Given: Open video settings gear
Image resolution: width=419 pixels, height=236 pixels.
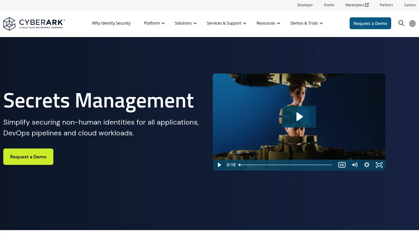Looking at the screenshot, I should click(x=367, y=165).
